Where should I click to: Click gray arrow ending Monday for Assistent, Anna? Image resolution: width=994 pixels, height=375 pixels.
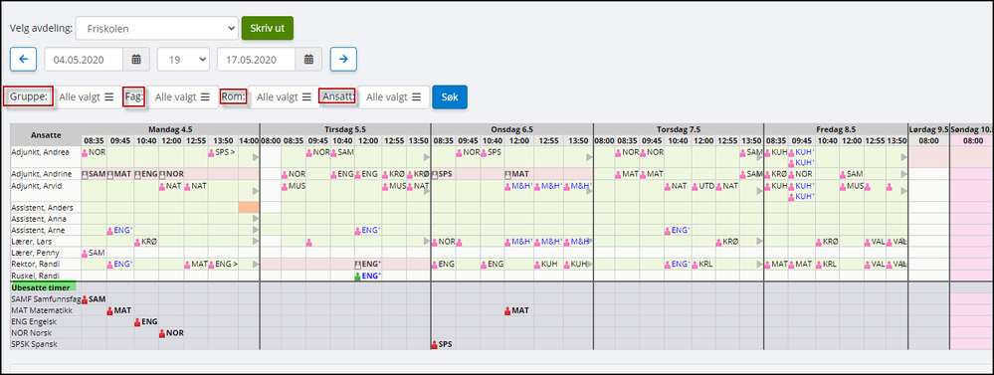click(x=256, y=219)
